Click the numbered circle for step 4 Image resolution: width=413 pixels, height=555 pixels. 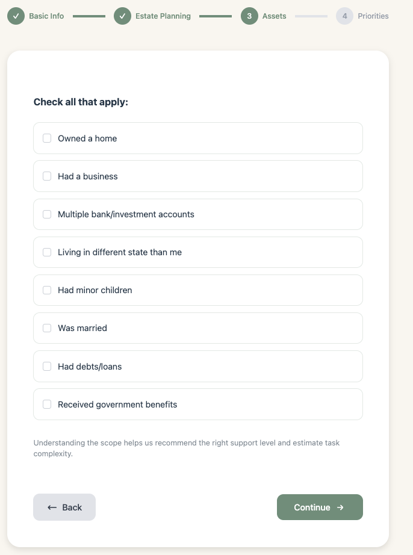click(x=345, y=16)
